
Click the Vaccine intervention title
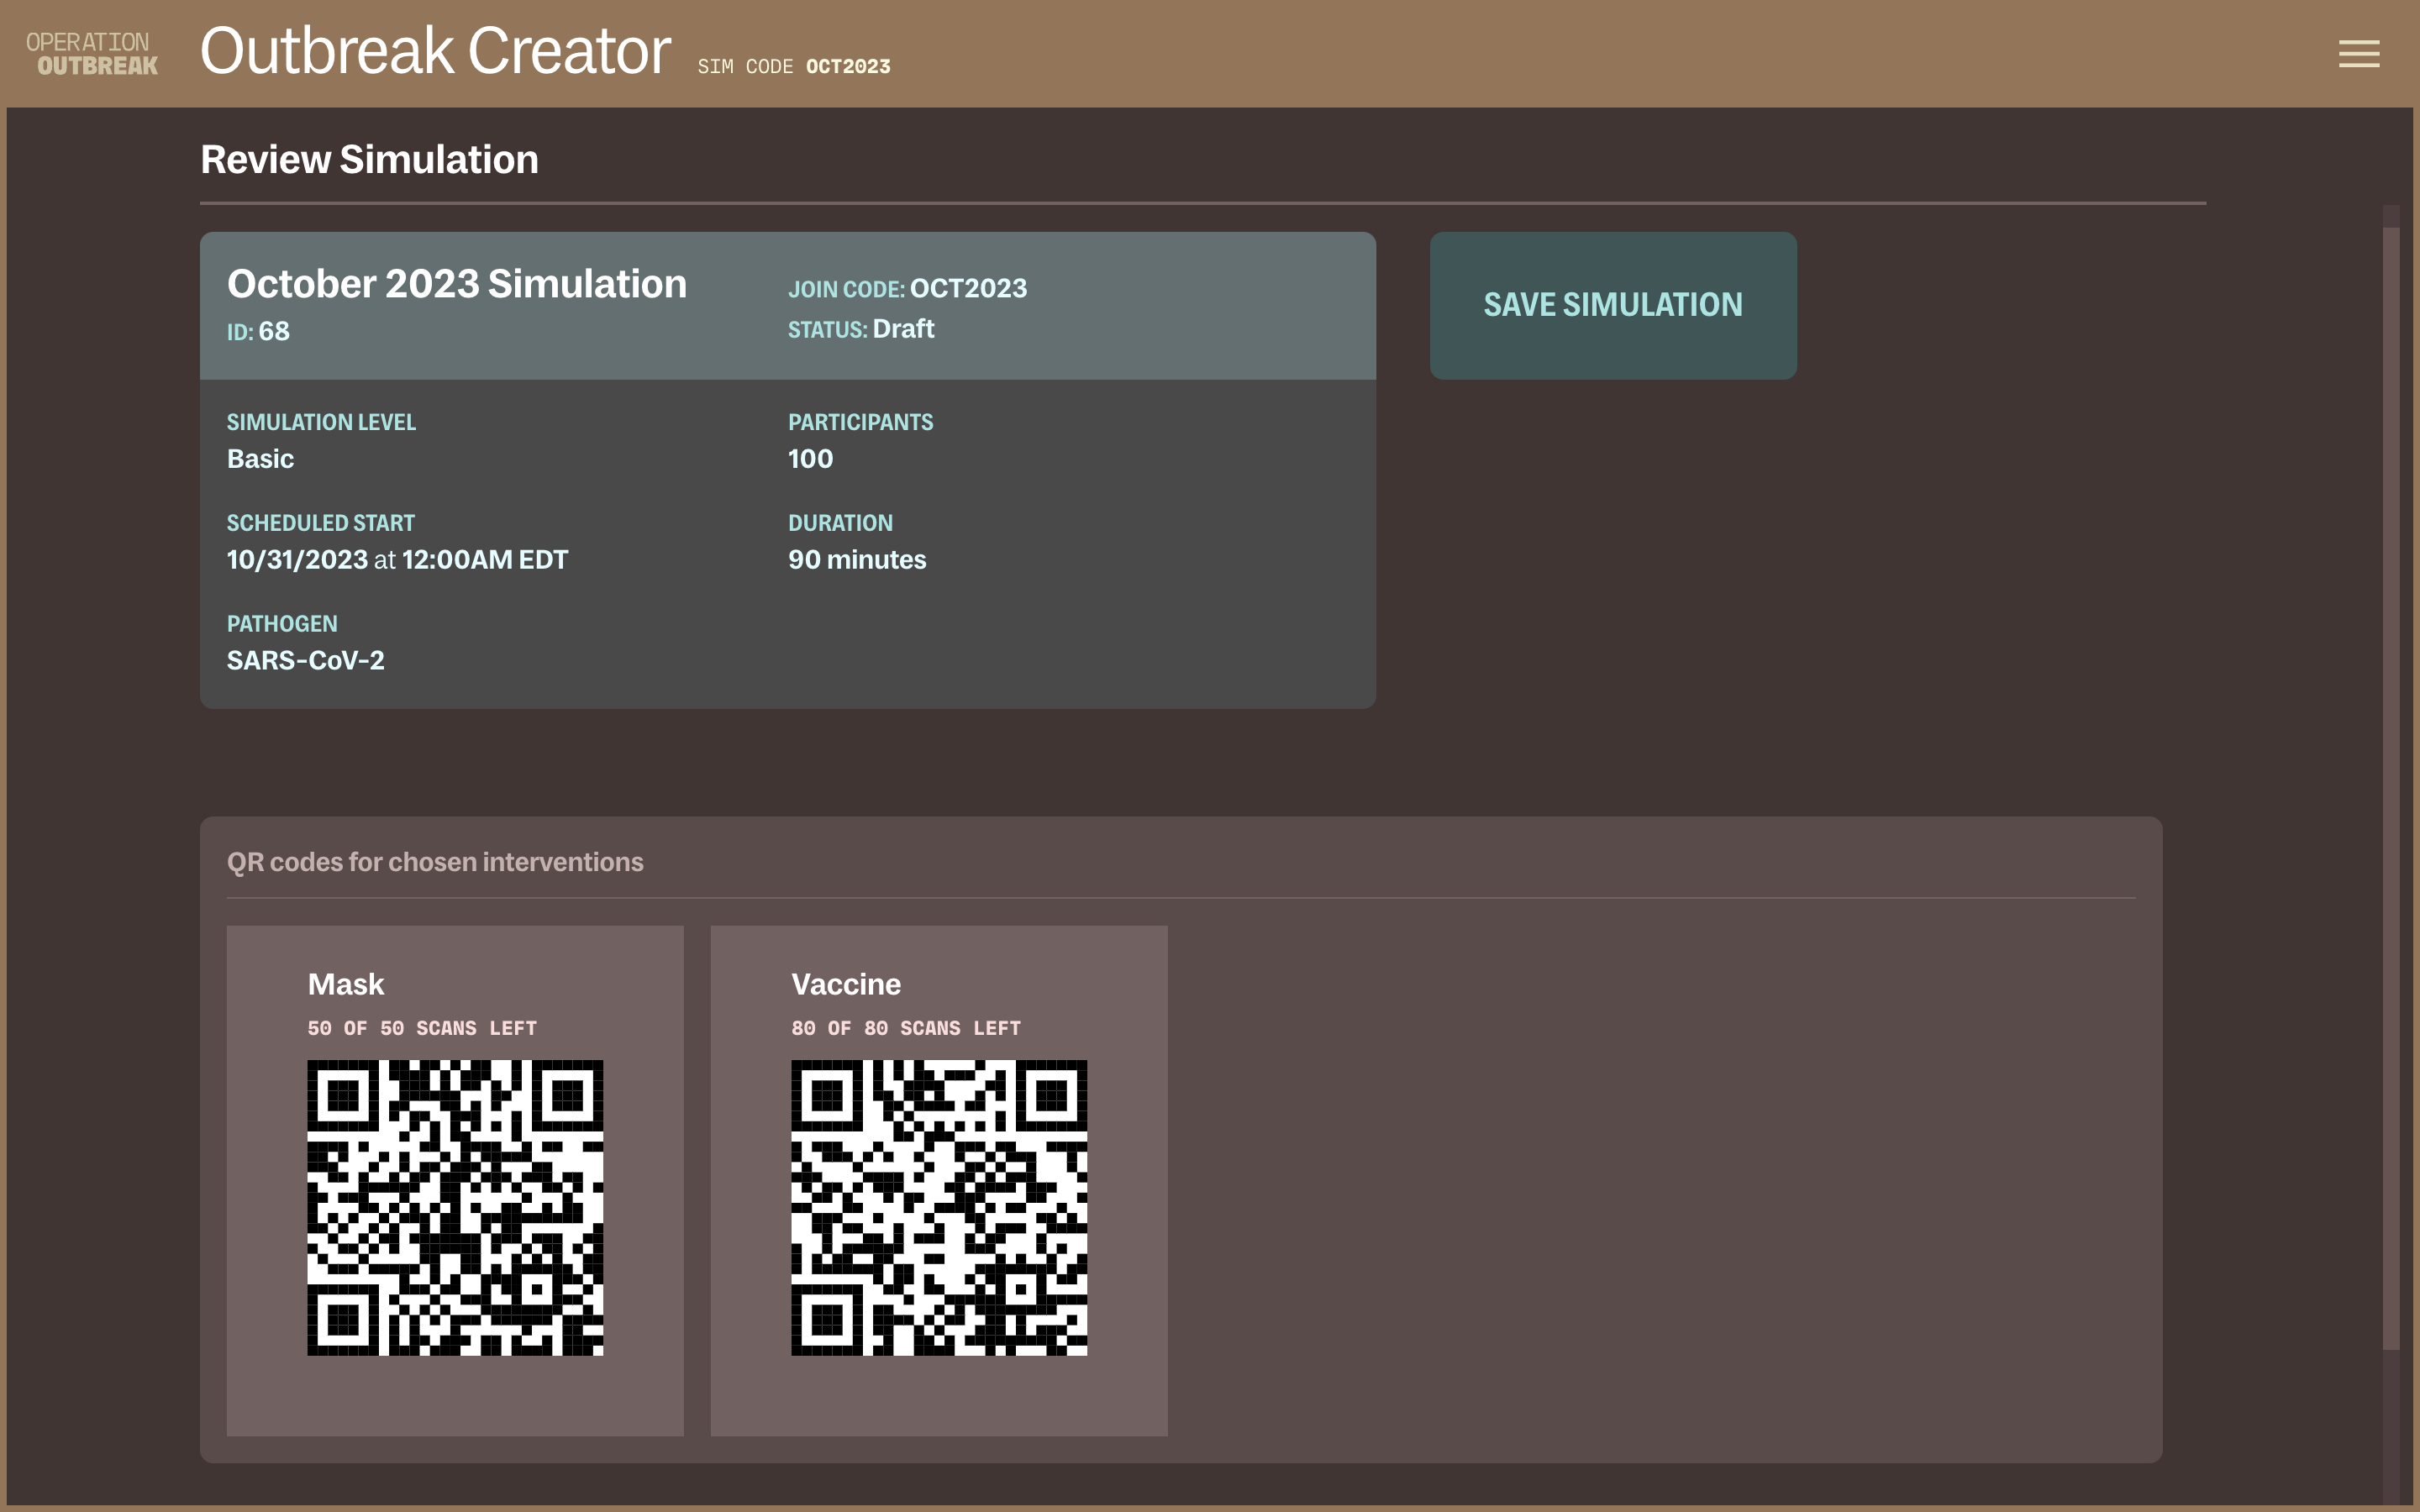pyautogui.click(x=846, y=985)
